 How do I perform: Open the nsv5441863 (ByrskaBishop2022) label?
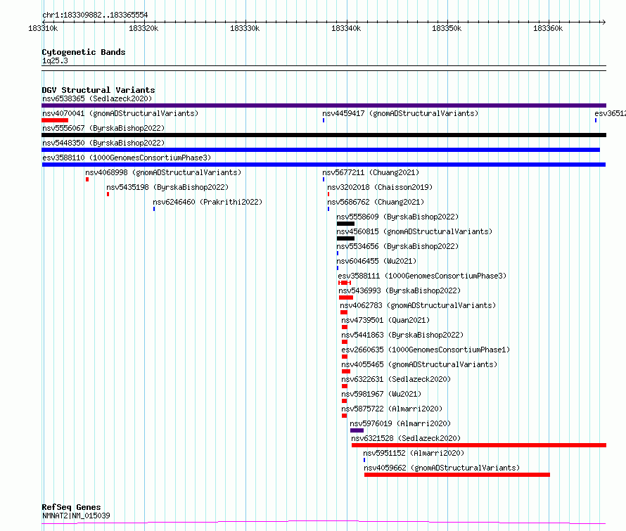click(402, 335)
